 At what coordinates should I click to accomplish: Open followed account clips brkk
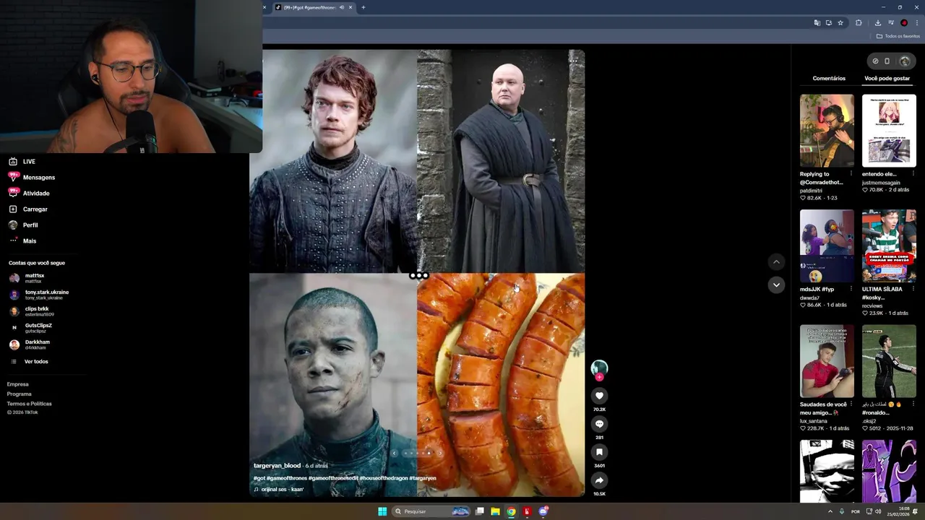(31, 311)
